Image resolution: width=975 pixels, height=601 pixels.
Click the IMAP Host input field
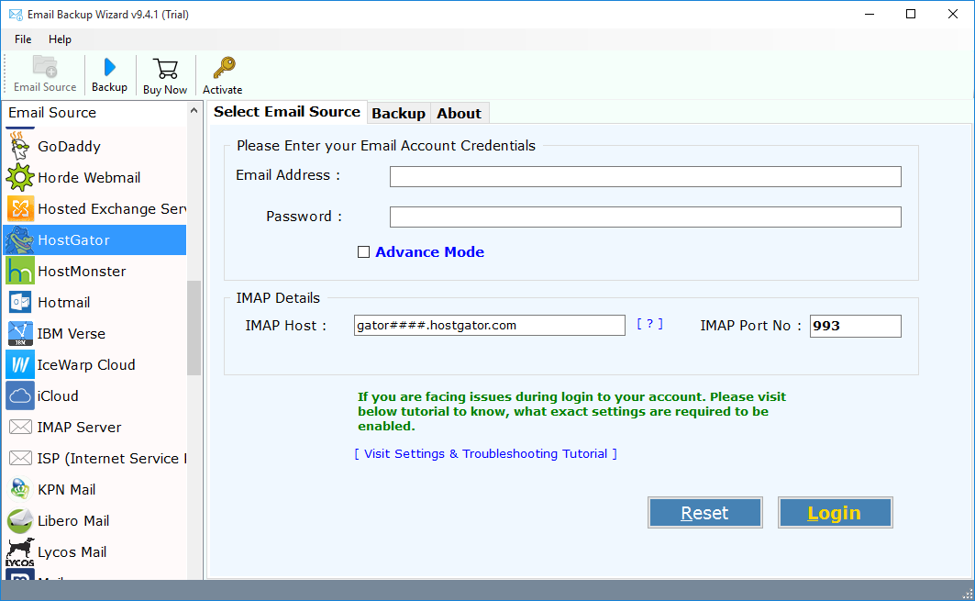pos(490,326)
